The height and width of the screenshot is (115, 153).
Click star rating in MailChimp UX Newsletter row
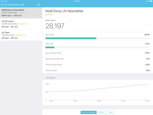(x=23, y=12)
